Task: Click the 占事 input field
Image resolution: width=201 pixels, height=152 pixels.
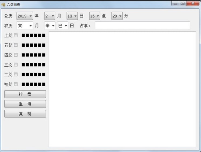Action: coord(142,26)
